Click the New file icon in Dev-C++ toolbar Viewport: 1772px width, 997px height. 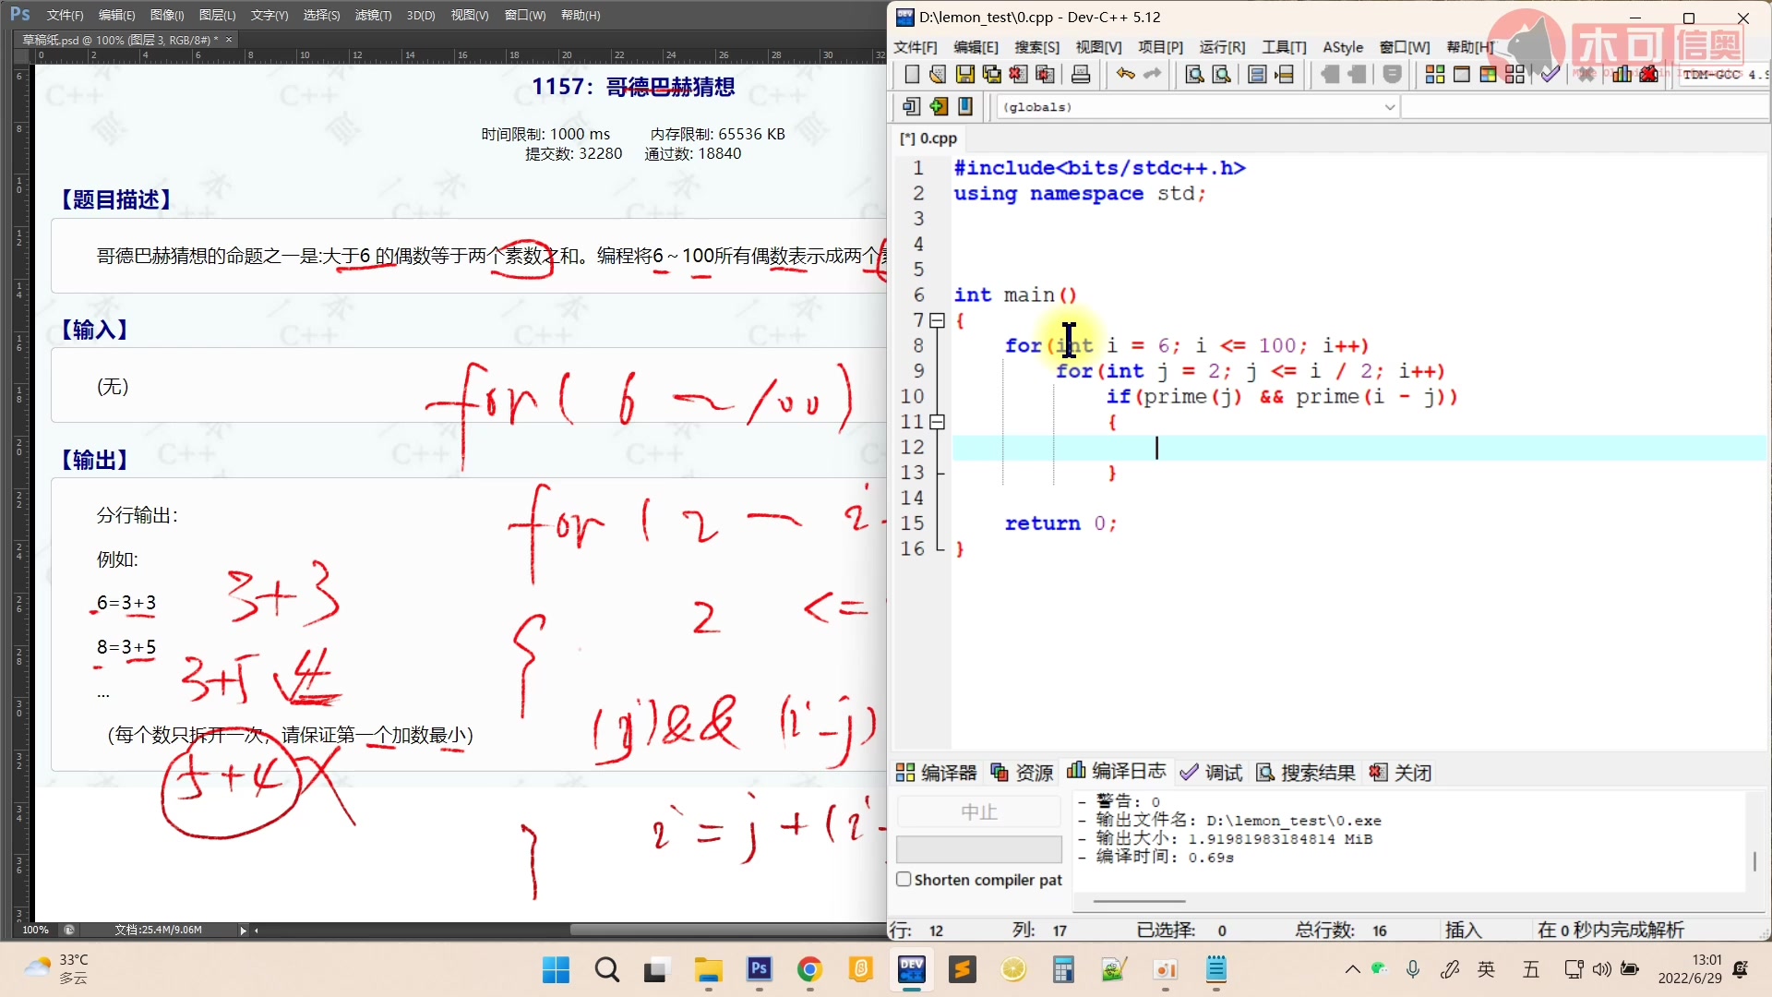[912, 75]
